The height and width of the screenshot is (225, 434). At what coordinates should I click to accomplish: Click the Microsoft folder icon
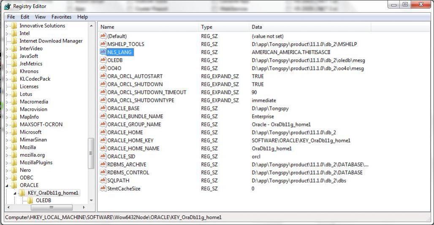(14, 132)
